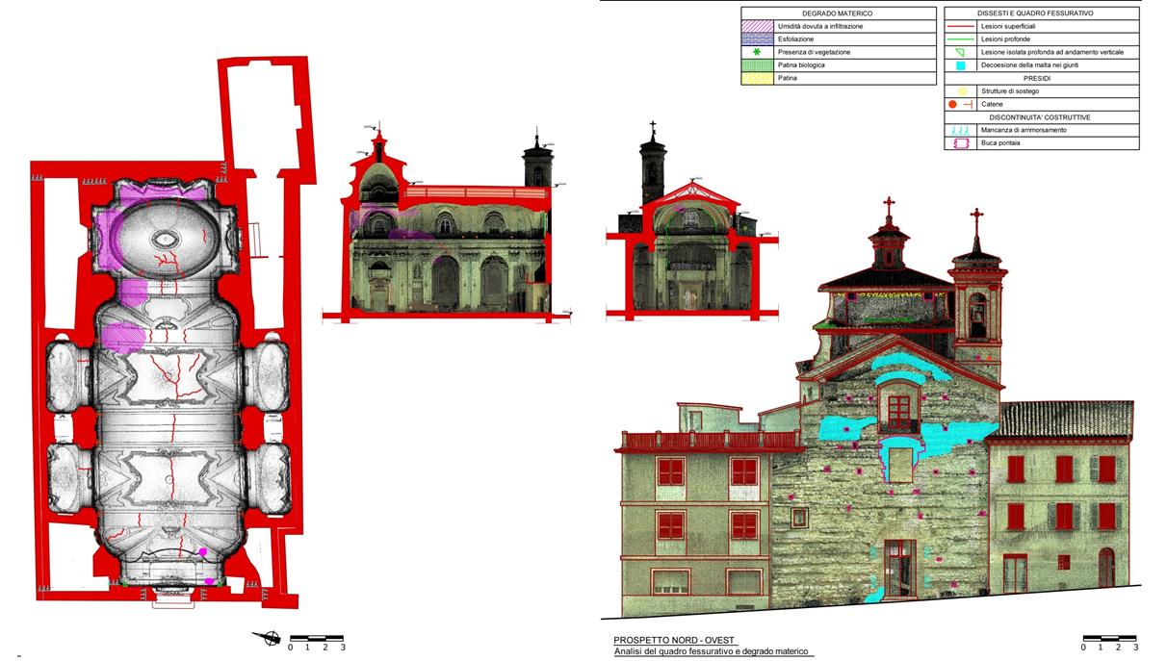
Task: Click the cyan mortar decohesion square symbol
Action: click(959, 65)
